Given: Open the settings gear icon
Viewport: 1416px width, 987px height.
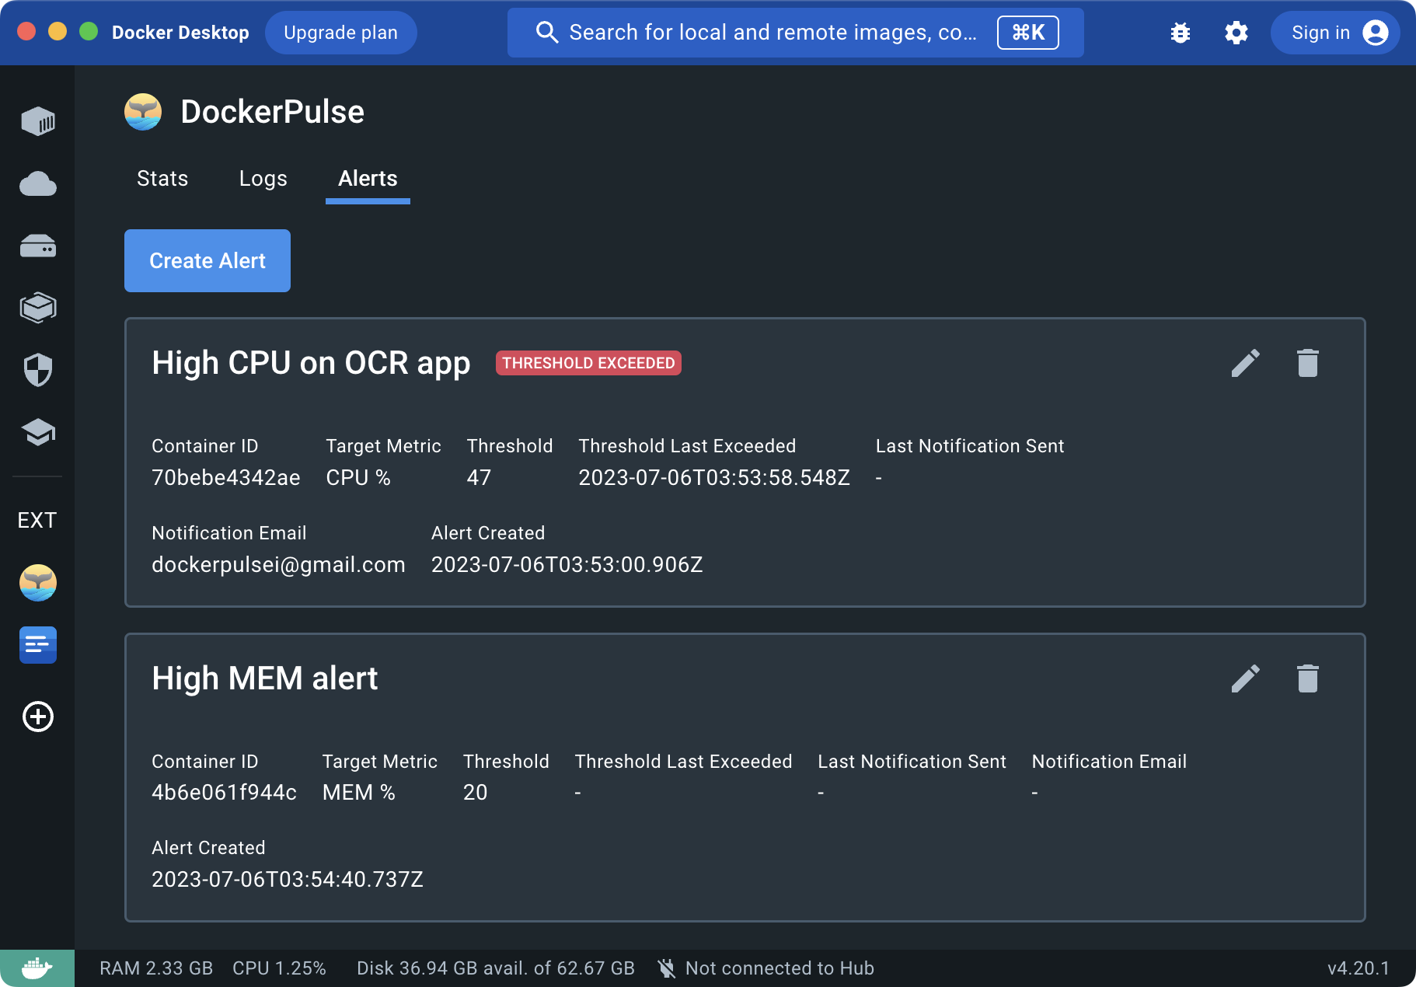Looking at the screenshot, I should click(x=1236, y=33).
